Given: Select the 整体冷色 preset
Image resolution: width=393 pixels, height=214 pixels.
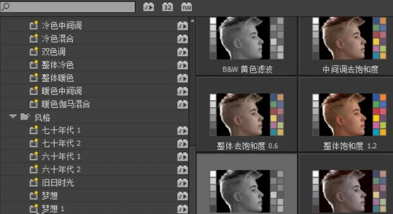Looking at the screenshot, I should point(58,65).
